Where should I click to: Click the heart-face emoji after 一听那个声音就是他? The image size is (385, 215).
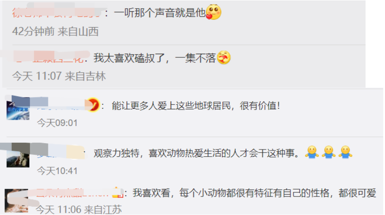pyautogui.click(x=214, y=12)
